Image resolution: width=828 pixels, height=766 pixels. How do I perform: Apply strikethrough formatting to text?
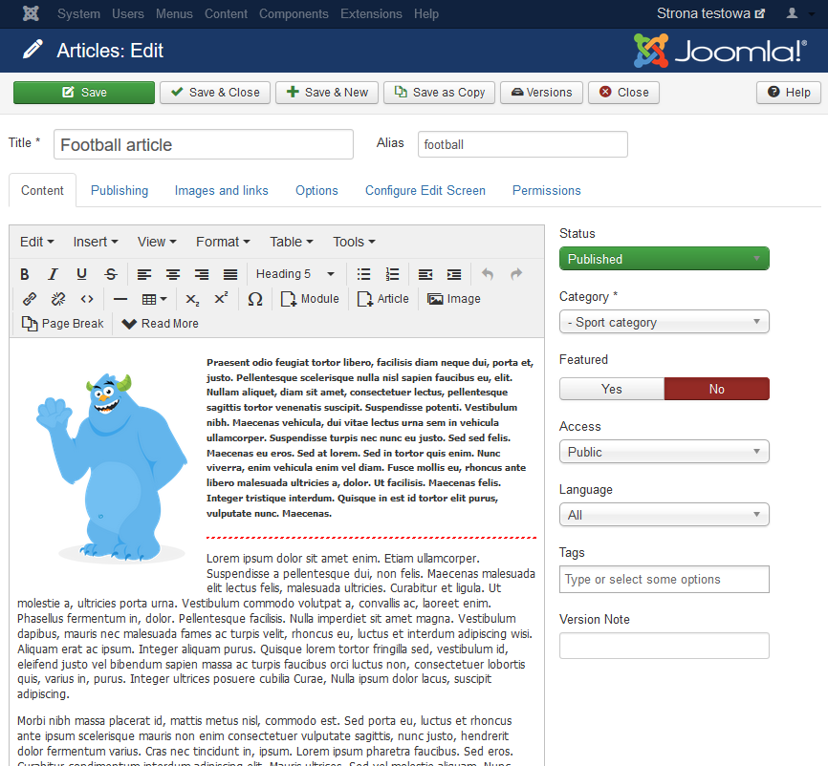[110, 274]
